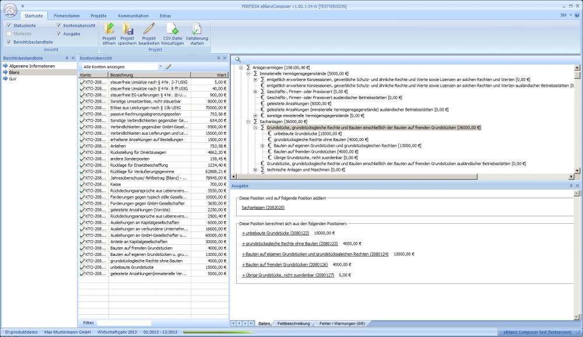583x337 pixels.
Task: Click the euro icon beside unbebaute Grundstücke
Action: tap(269, 133)
